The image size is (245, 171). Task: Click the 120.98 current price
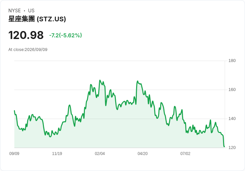(26, 35)
